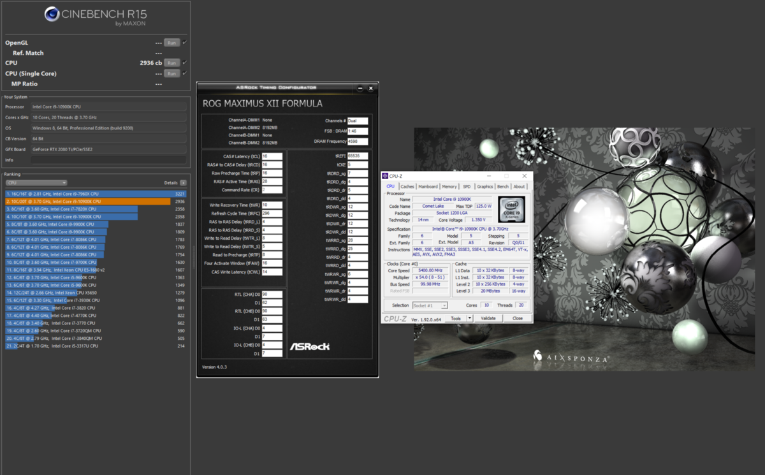Click the ASRock logo in Timing Configurator
This screenshot has width=765, height=475.
coord(310,346)
